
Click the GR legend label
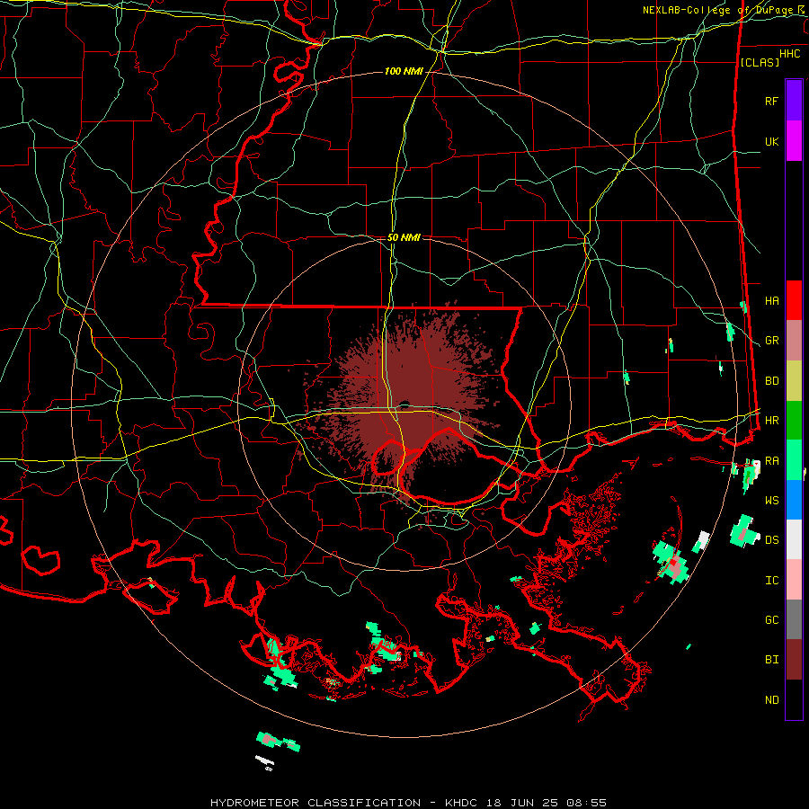click(x=771, y=341)
